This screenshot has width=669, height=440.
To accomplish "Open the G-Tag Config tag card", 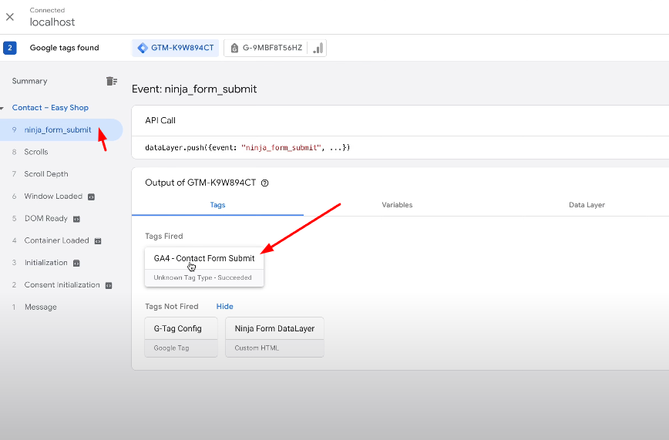I will pyautogui.click(x=181, y=338).
